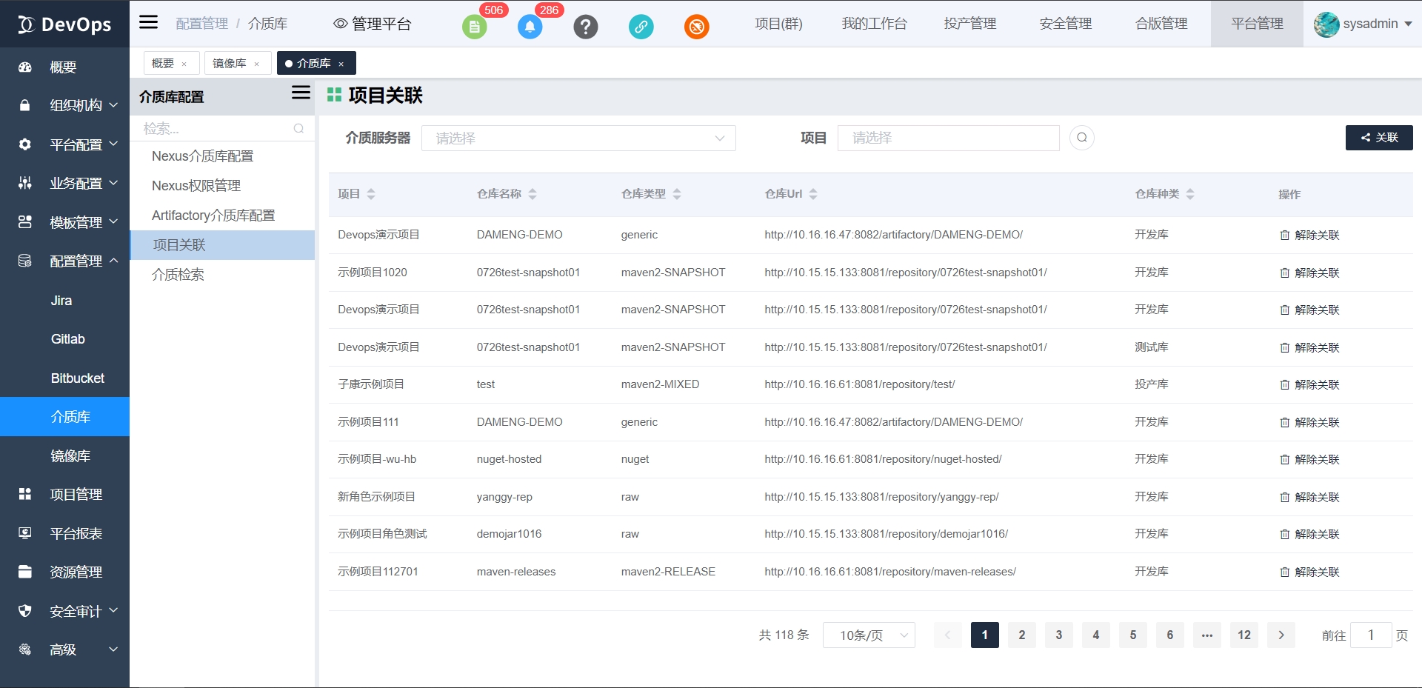Toggle the main sidebar hamburger menu icon
The width and height of the screenshot is (1422, 688).
coord(149,22)
